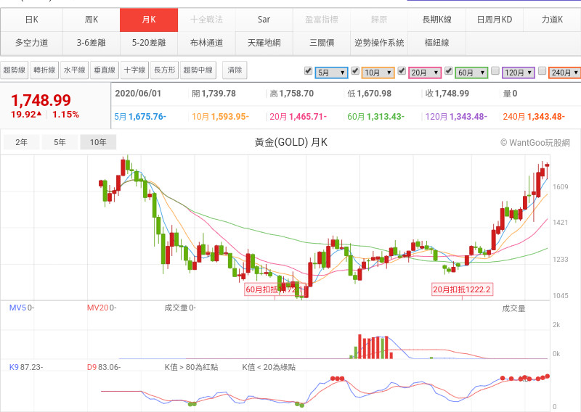
Task: Select the 趨勢線 trend line drawing tool
Action: point(15,70)
